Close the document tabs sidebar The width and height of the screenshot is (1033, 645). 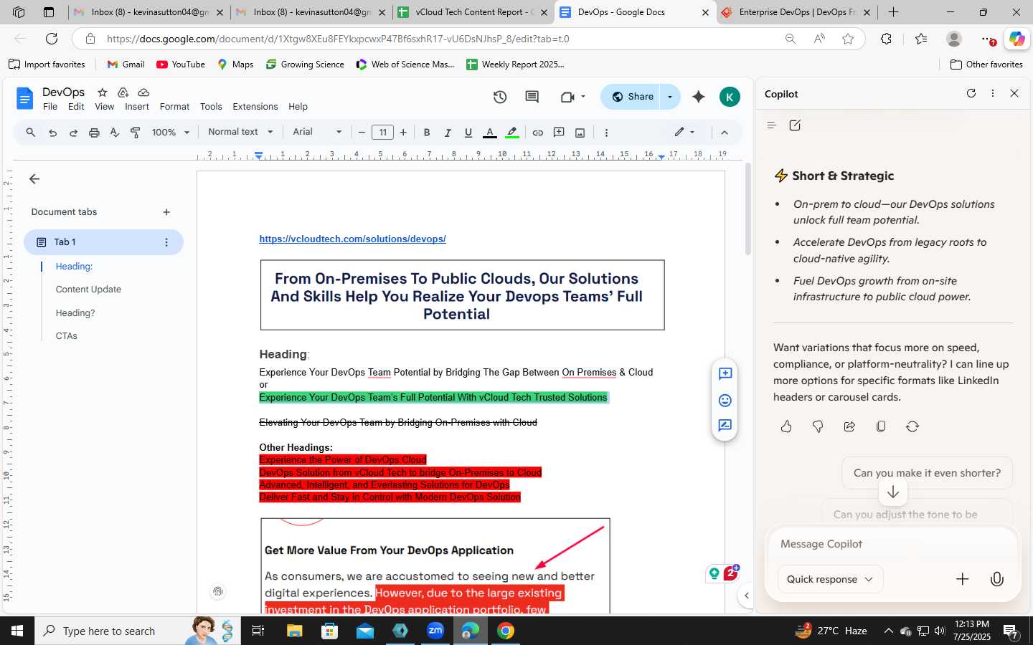point(34,179)
